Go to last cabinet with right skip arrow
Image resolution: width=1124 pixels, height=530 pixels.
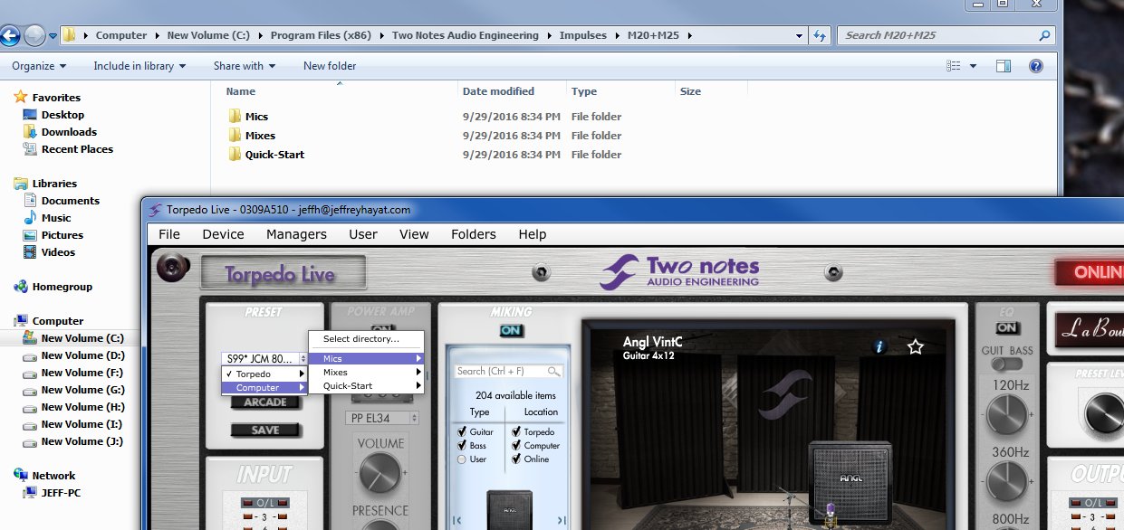point(562,520)
